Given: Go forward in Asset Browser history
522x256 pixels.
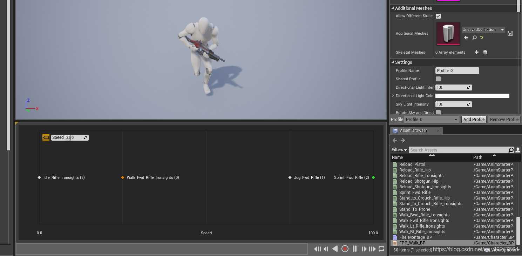Looking at the screenshot, I should [403, 140].
